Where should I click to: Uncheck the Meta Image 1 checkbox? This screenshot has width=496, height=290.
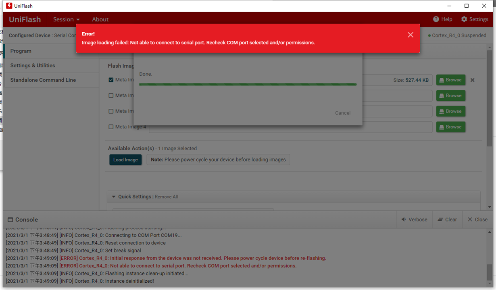111,80
